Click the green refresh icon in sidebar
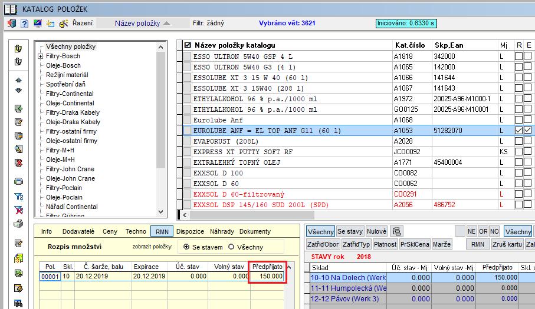The image size is (535, 309). coord(18,273)
